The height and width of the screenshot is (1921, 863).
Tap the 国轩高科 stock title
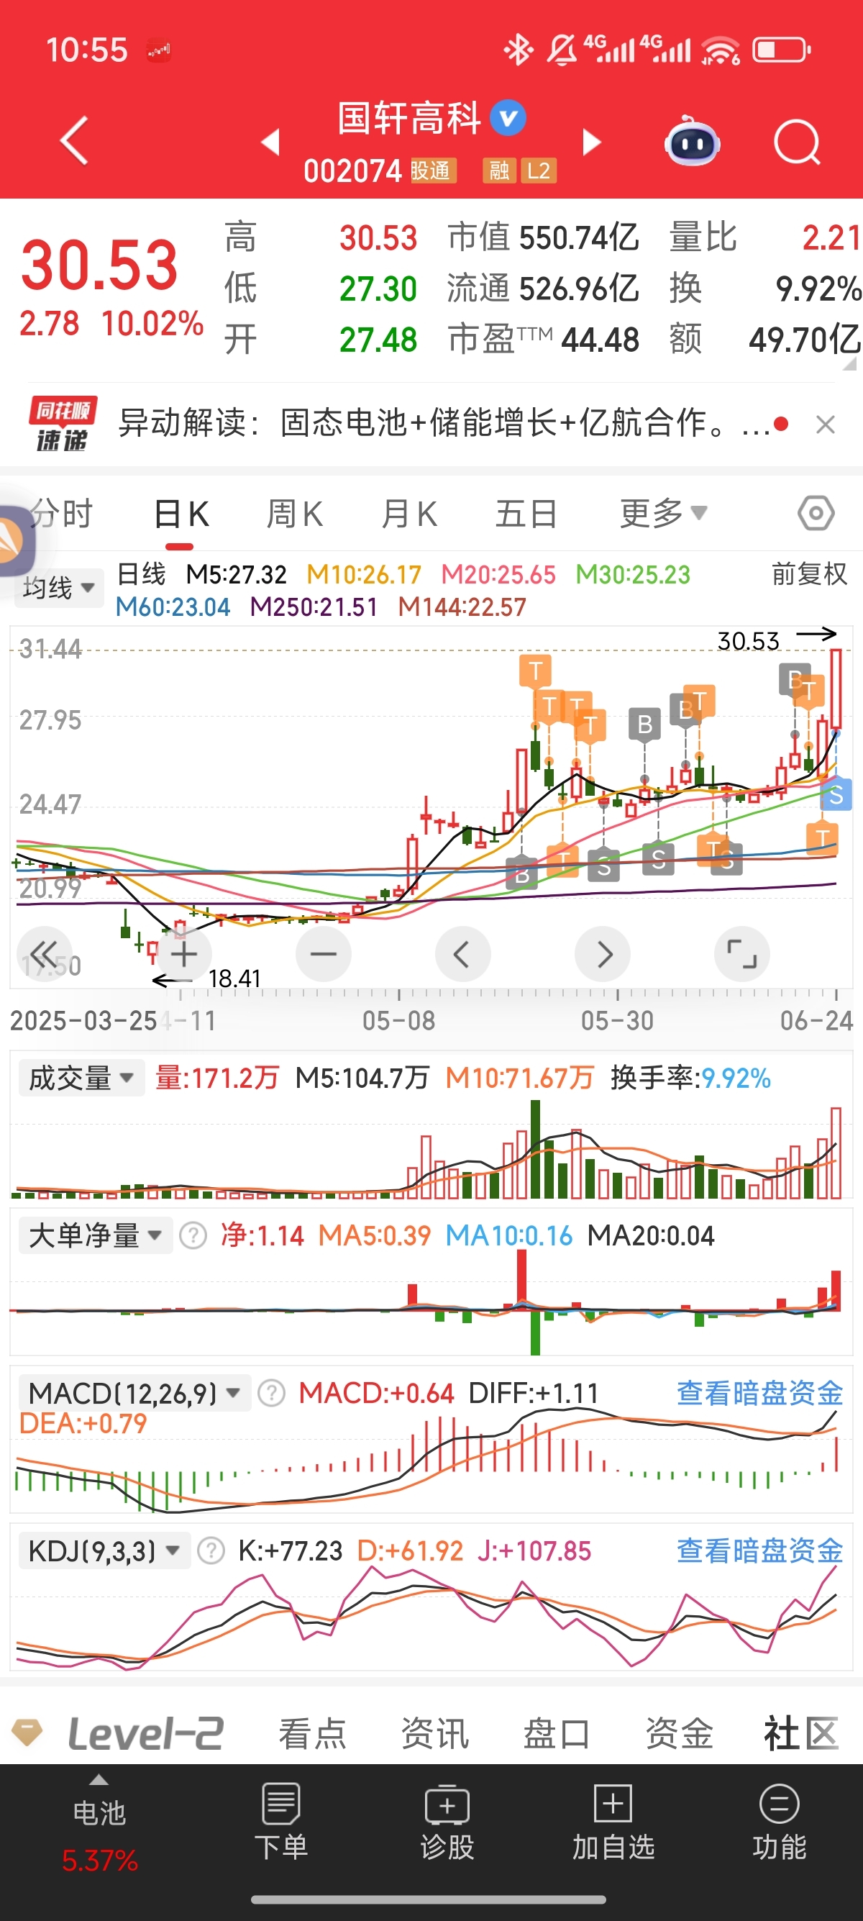pyautogui.click(x=409, y=118)
